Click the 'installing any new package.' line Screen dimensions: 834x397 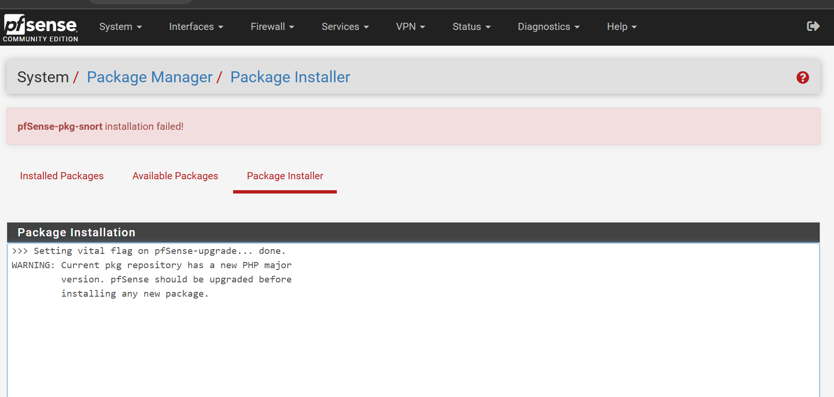point(135,294)
